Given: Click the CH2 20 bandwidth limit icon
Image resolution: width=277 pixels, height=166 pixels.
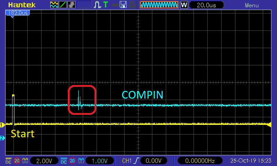Looking at the screenshot, I should point(72,161).
